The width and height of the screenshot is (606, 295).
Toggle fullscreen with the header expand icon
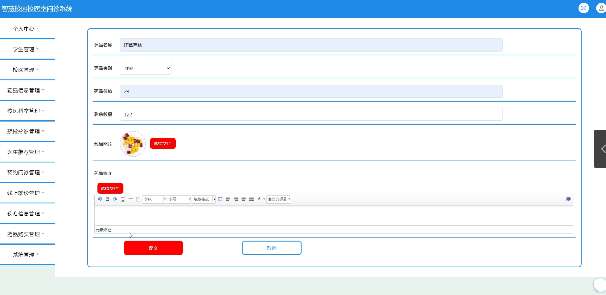(584, 8)
